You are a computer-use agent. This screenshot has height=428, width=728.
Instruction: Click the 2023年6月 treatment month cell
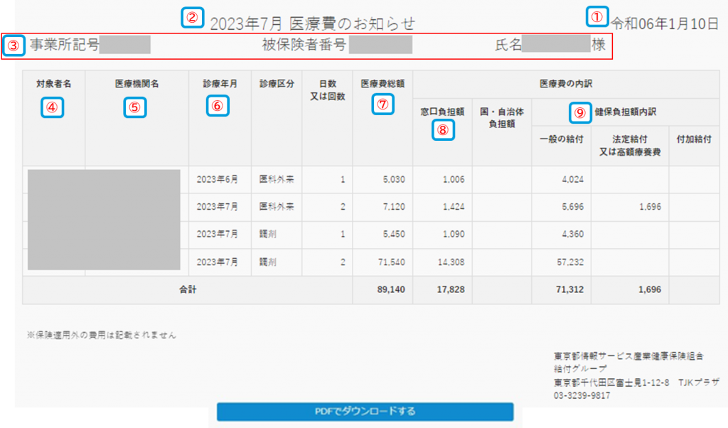point(219,179)
